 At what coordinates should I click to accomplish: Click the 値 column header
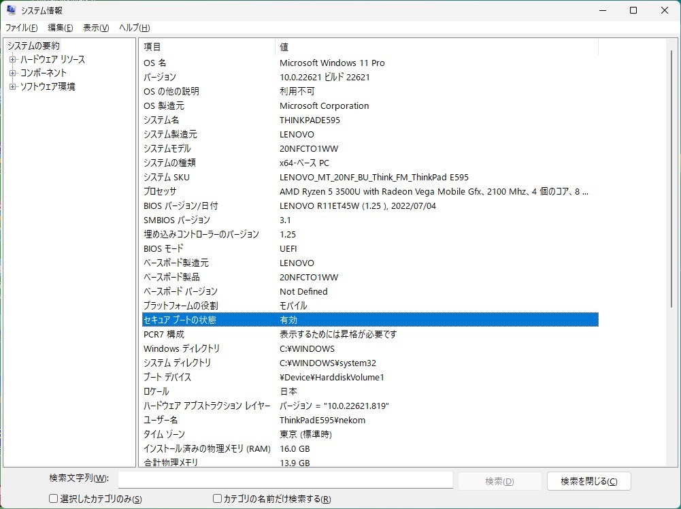coord(437,47)
